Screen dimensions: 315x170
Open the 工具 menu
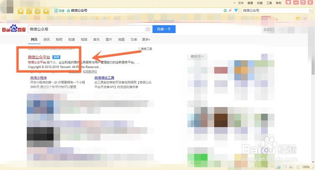(x=269, y=3)
